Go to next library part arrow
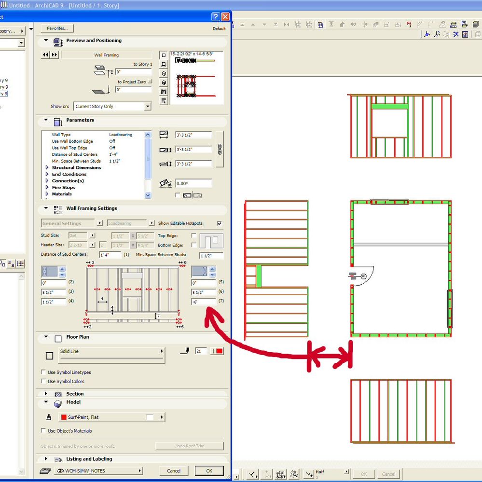Screen dimensions: 482x482 click(55, 55)
